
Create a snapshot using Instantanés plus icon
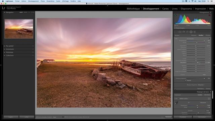click(x=33, y=49)
